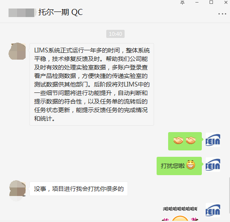Screen dimensions: 230x222
Task: Click the 哈哈哈哈 sticker image
Action: (180, 213)
